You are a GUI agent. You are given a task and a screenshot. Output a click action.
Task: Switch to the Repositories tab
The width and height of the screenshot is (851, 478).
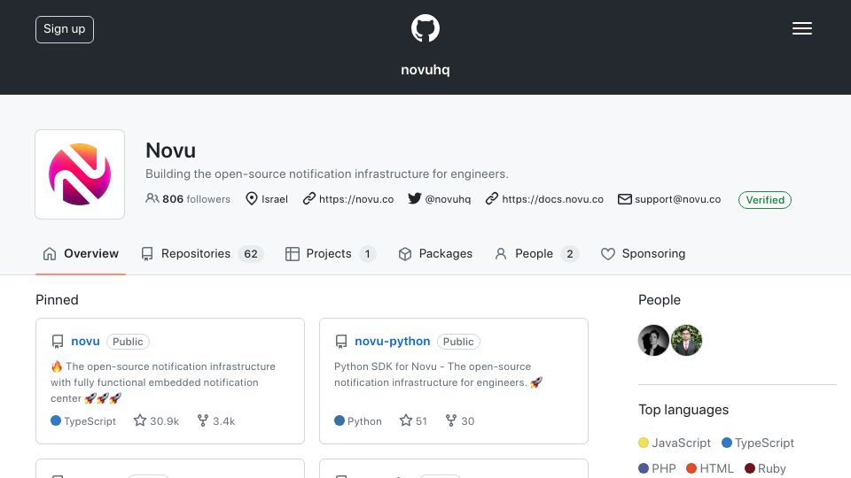pyautogui.click(x=202, y=254)
